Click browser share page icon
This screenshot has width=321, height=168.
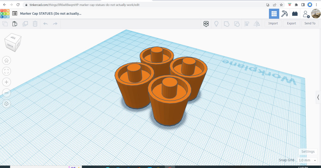(x=274, y=5)
